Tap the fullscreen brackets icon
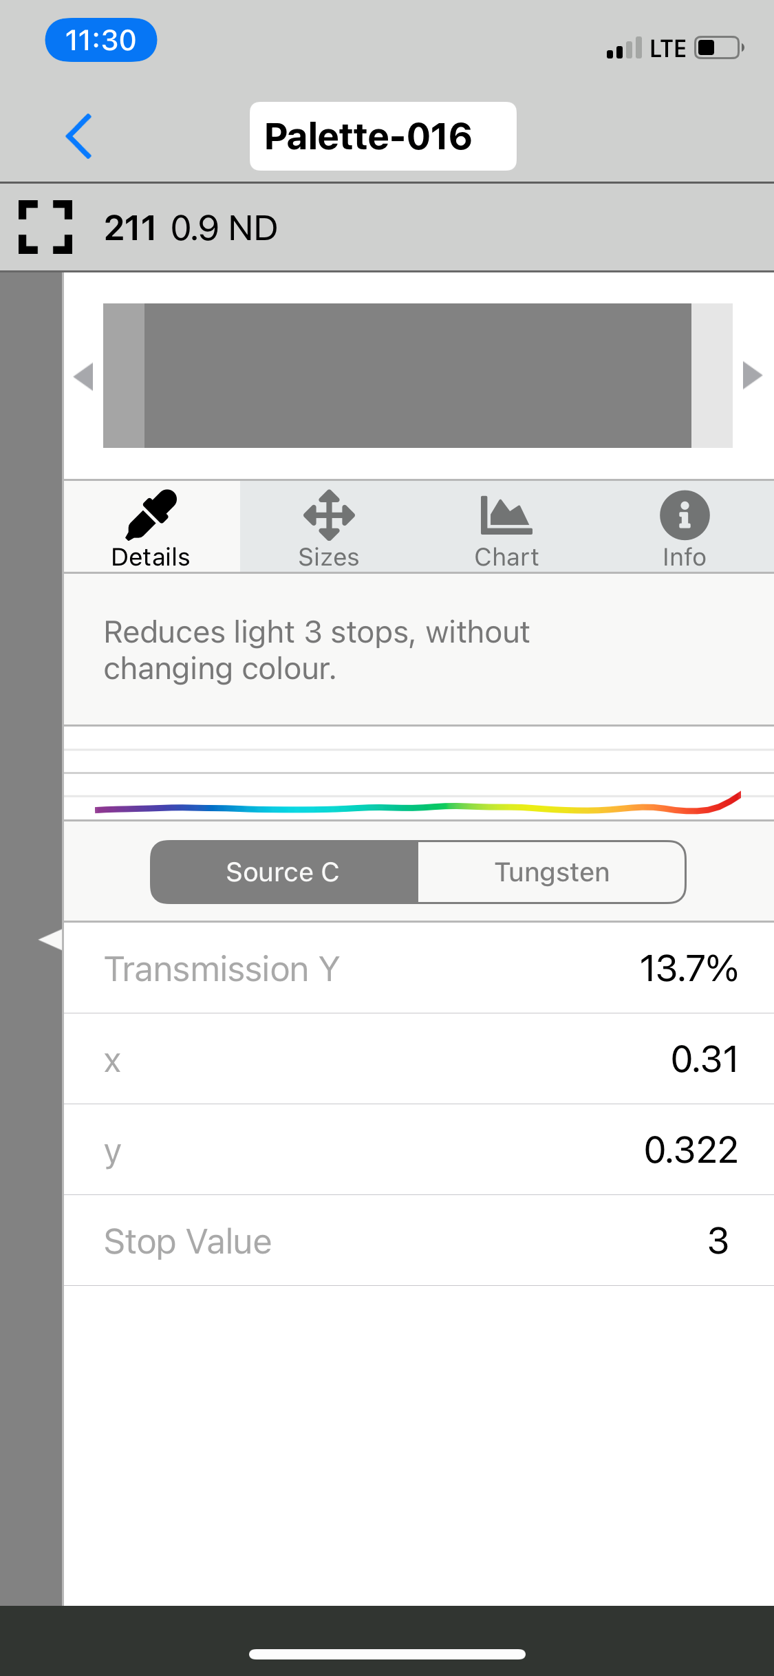 pyautogui.click(x=45, y=228)
